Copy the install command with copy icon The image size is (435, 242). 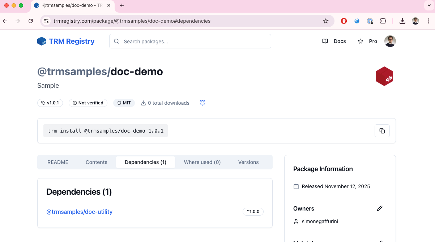click(x=382, y=131)
